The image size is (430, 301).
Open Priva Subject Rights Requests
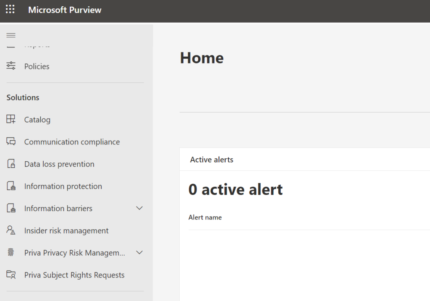tap(75, 275)
